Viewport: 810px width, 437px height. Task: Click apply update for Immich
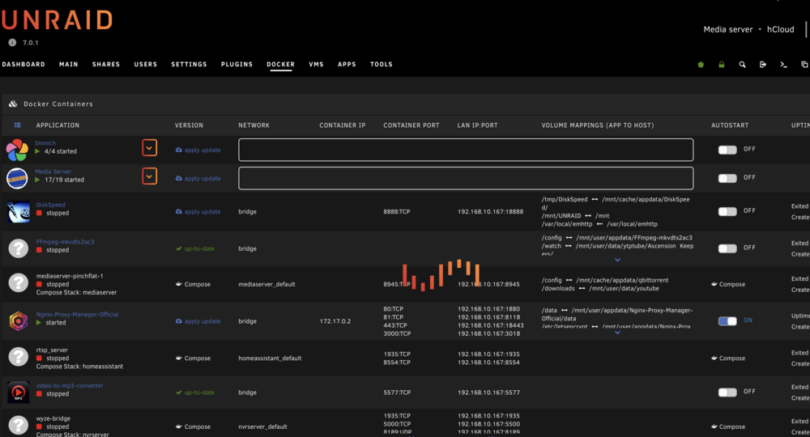pos(198,151)
